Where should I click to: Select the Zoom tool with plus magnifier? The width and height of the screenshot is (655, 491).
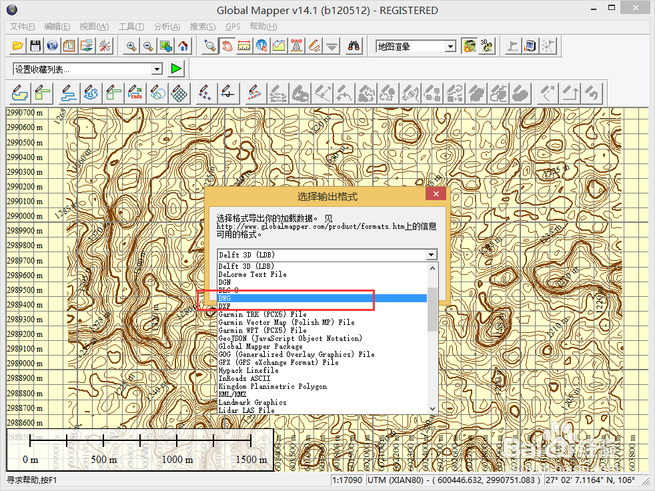click(209, 46)
